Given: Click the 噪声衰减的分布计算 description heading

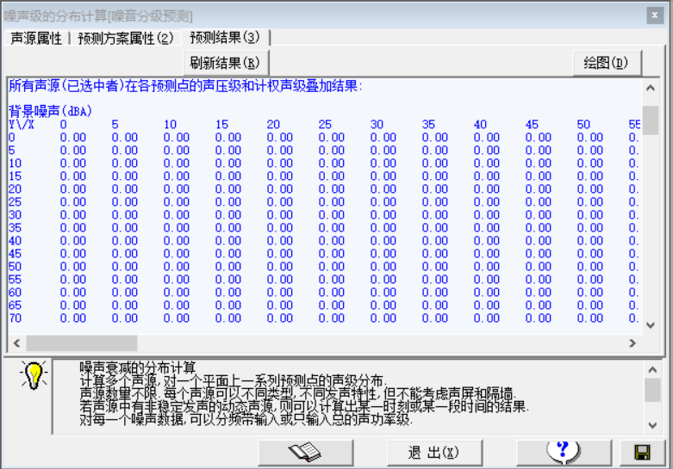Looking at the screenshot, I should pyautogui.click(x=137, y=367).
